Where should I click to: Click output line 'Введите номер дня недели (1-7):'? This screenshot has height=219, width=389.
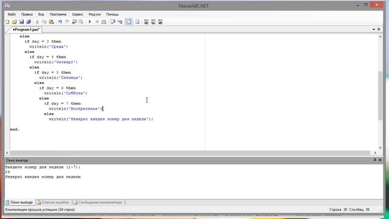tap(43, 167)
